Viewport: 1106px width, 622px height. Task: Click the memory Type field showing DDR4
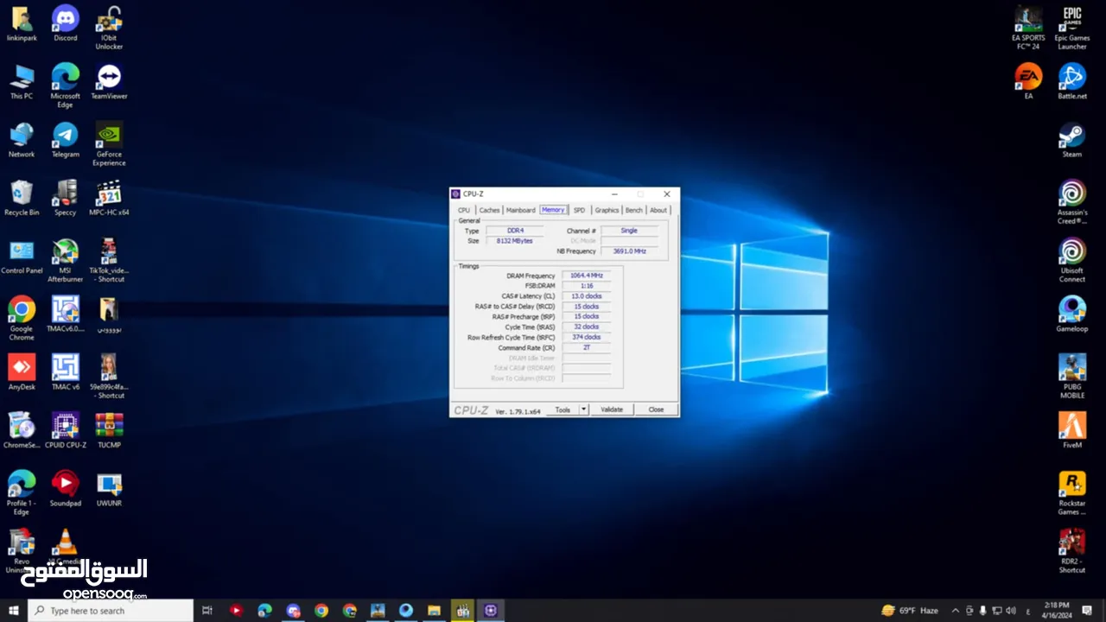click(515, 231)
